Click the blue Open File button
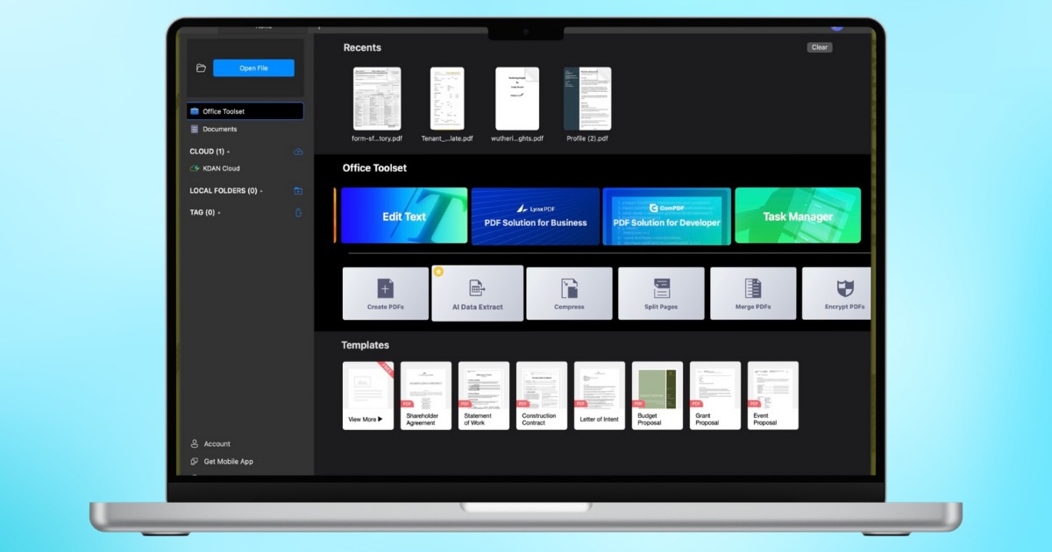1052x552 pixels. pyautogui.click(x=253, y=68)
